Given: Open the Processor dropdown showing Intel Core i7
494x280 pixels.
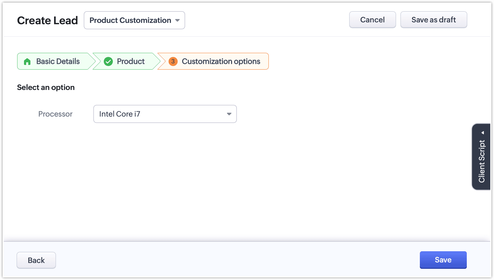Looking at the screenshot, I should 165,114.
